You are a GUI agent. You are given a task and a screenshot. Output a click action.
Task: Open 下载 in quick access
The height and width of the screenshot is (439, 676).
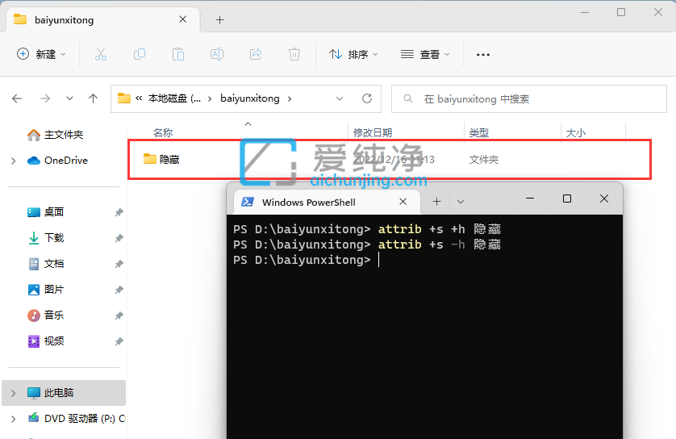click(46, 237)
